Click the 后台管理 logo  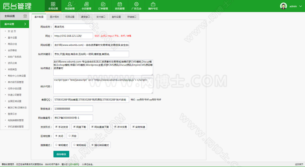17,6
